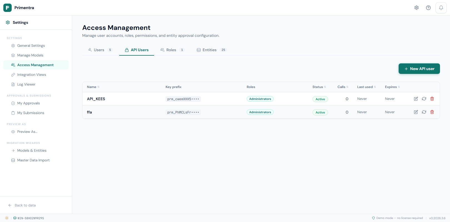Regenerate the key for ffa user
The height and width of the screenshot is (222, 450).
tap(424, 112)
